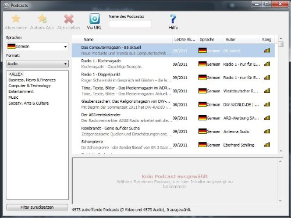Minimize the Podcasts window

[257, 3]
